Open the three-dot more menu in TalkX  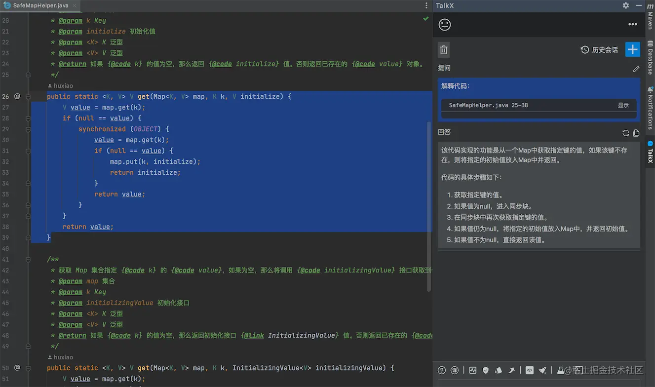coord(633,24)
